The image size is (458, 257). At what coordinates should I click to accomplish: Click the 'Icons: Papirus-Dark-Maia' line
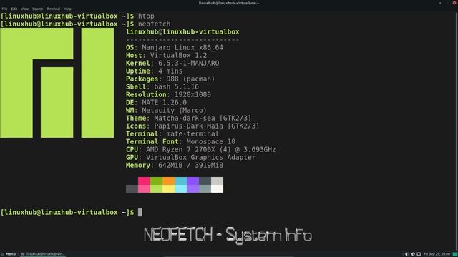[x=193, y=126]
